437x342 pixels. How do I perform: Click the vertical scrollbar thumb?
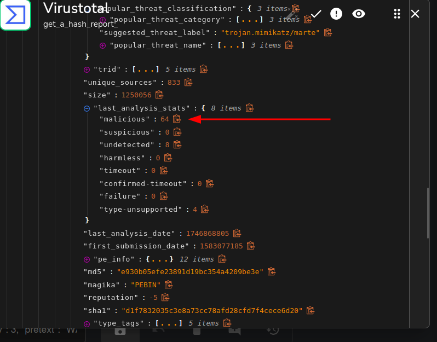(x=428, y=213)
